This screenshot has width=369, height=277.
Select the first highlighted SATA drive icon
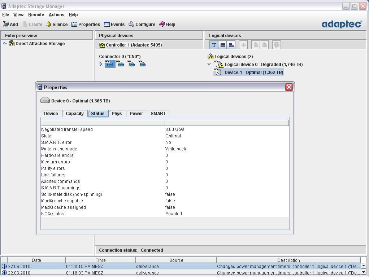(x=110, y=64)
